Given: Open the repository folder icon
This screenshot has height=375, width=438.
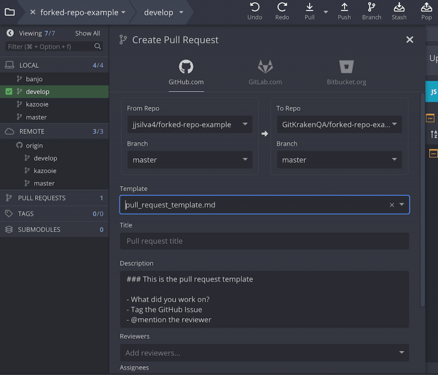Looking at the screenshot, I should pos(10,12).
